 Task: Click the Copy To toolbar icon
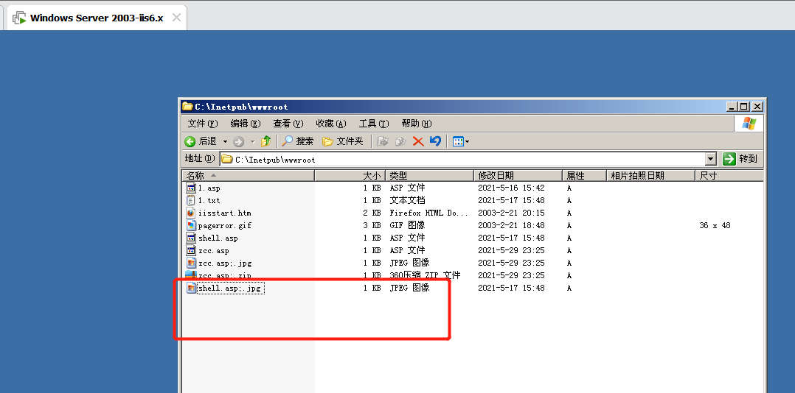coord(400,141)
